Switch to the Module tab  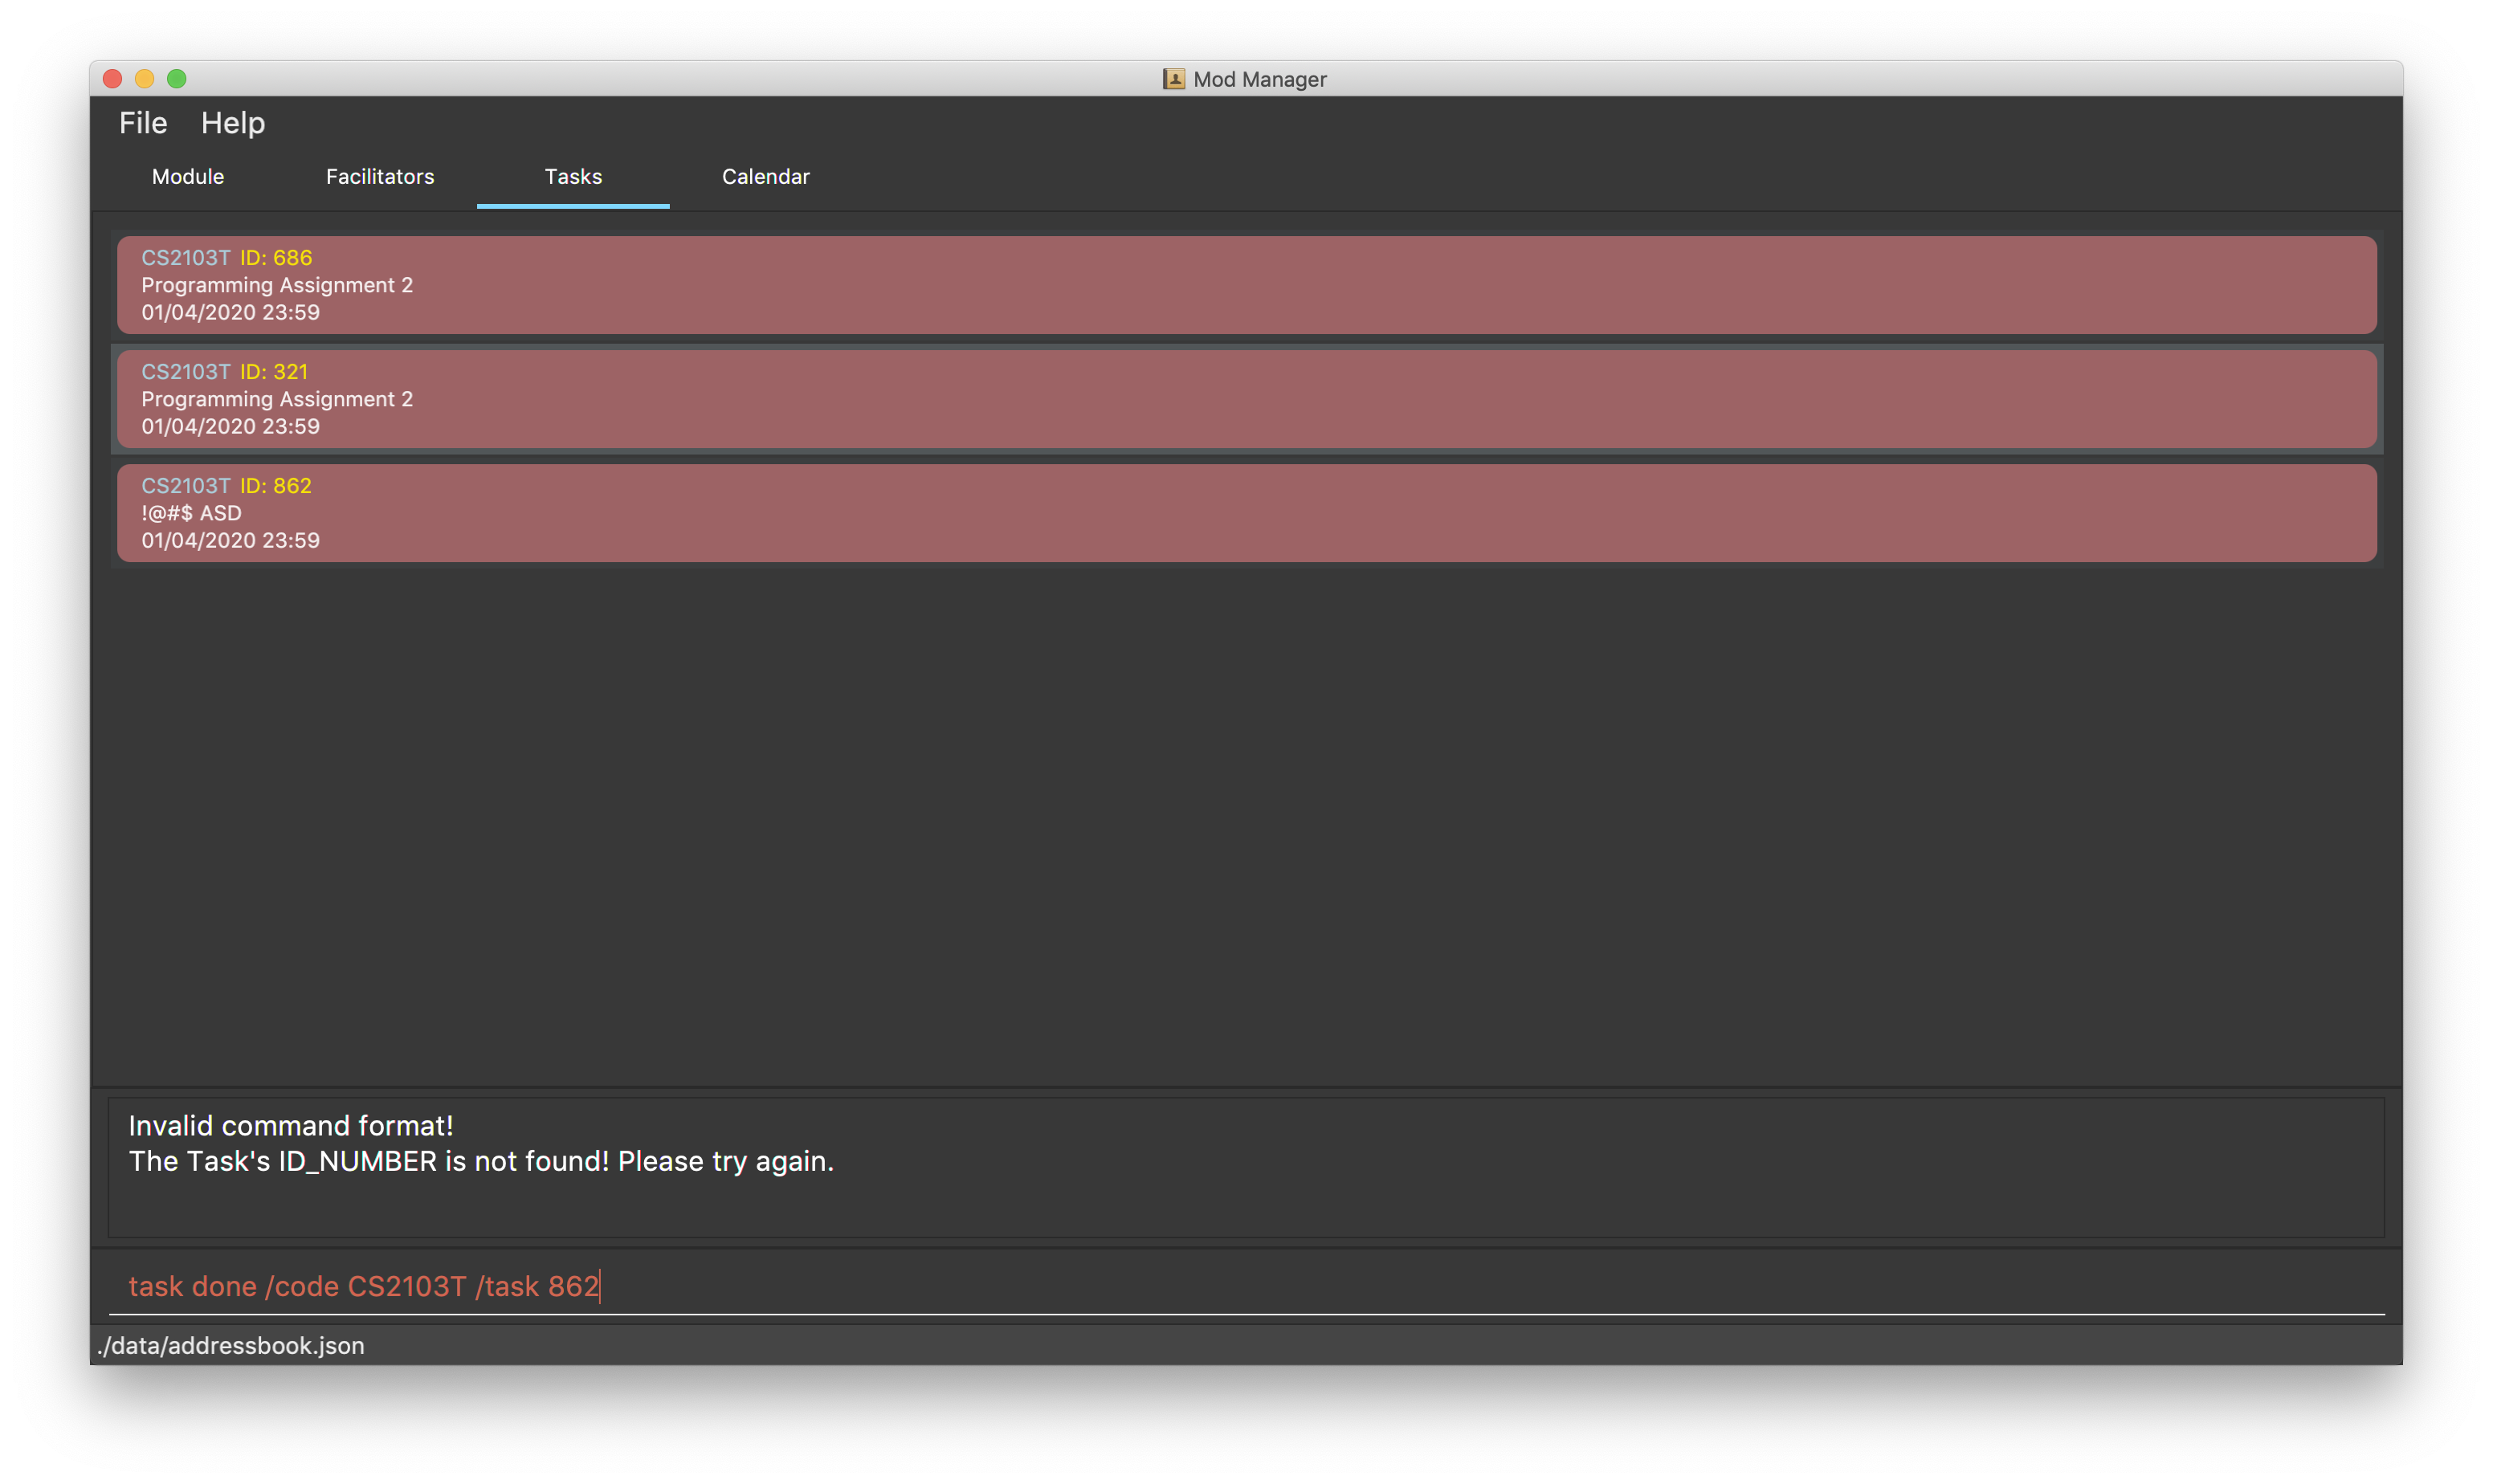click(188, 177)
